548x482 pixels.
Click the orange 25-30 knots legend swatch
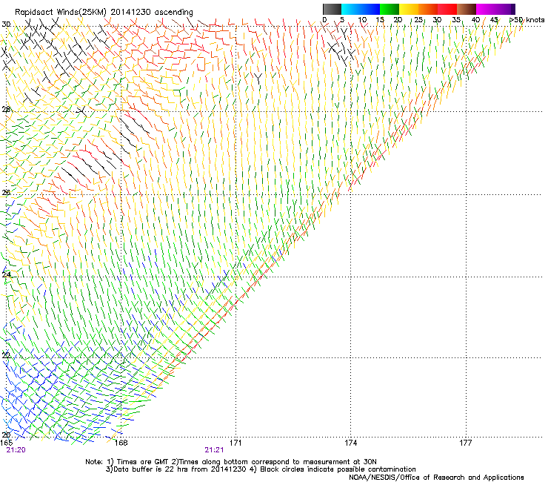pyautogui.click(x=428, y=9)
